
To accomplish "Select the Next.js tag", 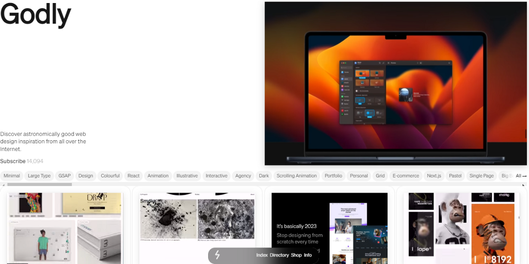I will coord(434,176).
